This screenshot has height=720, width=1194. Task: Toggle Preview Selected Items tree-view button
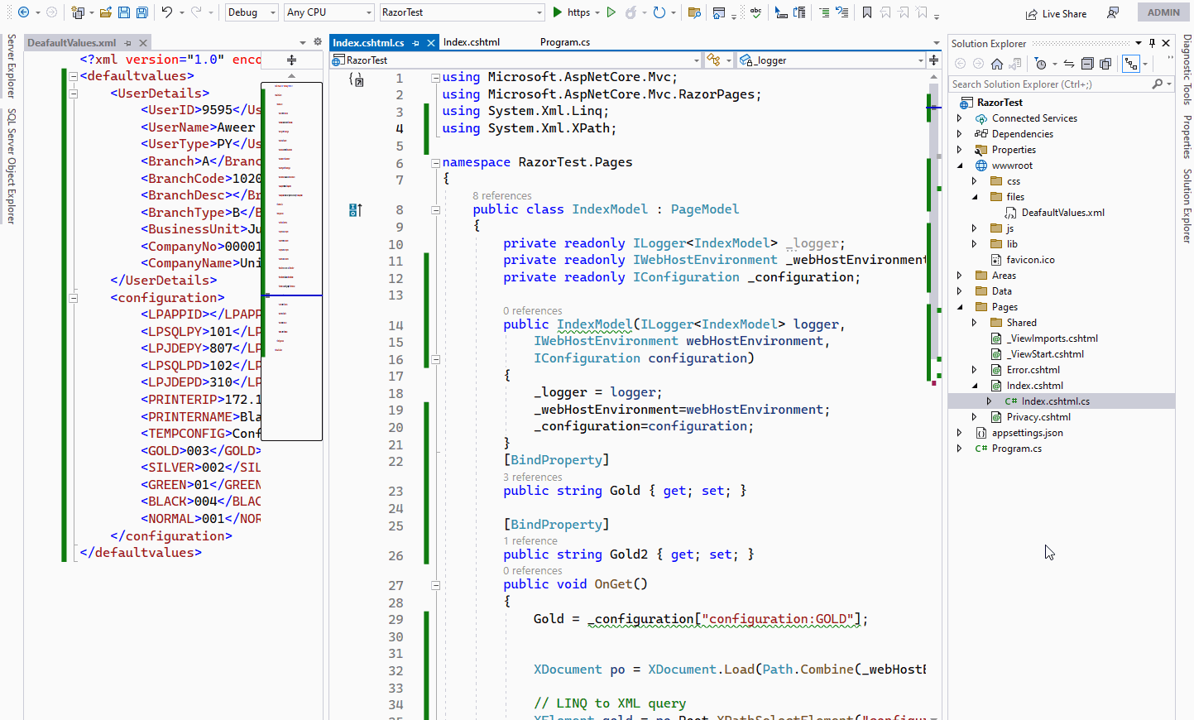(x=1131, y=64)
